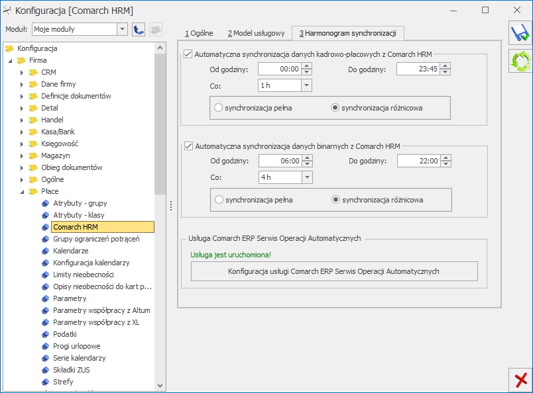Expand the Ogólne tree node
This screenshot has height=393, width=533.
pos(22,179)
